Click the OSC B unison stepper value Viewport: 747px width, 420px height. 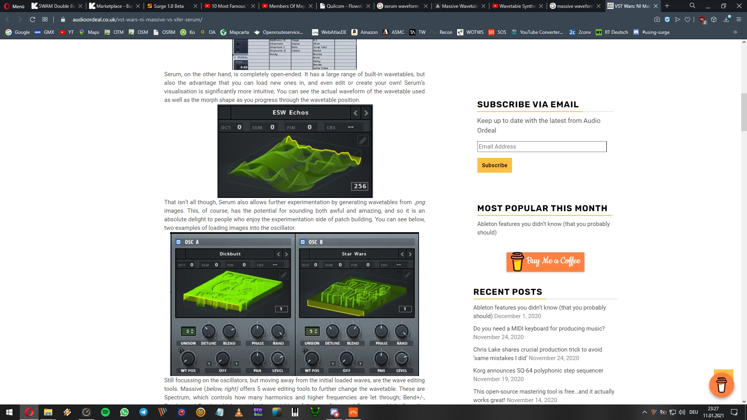(312, 331)
